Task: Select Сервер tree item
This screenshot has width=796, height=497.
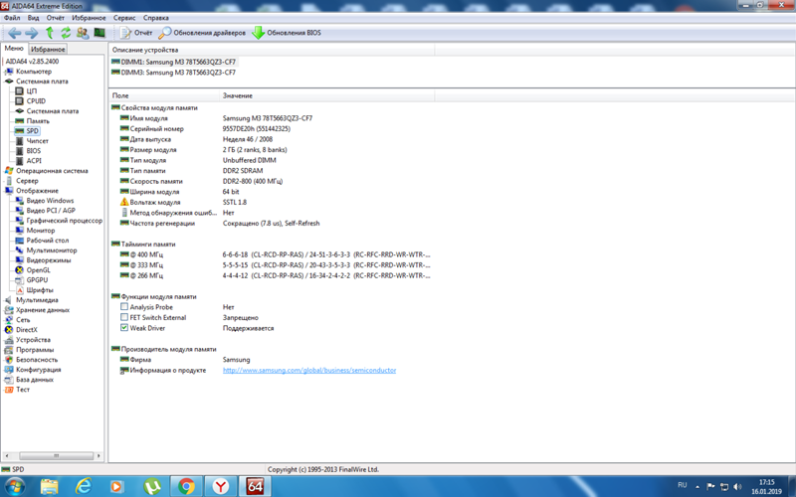Action: click(x=27, y=181)
